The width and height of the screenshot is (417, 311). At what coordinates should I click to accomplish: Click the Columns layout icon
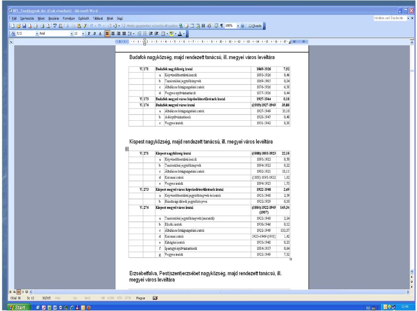coord(203,26)
